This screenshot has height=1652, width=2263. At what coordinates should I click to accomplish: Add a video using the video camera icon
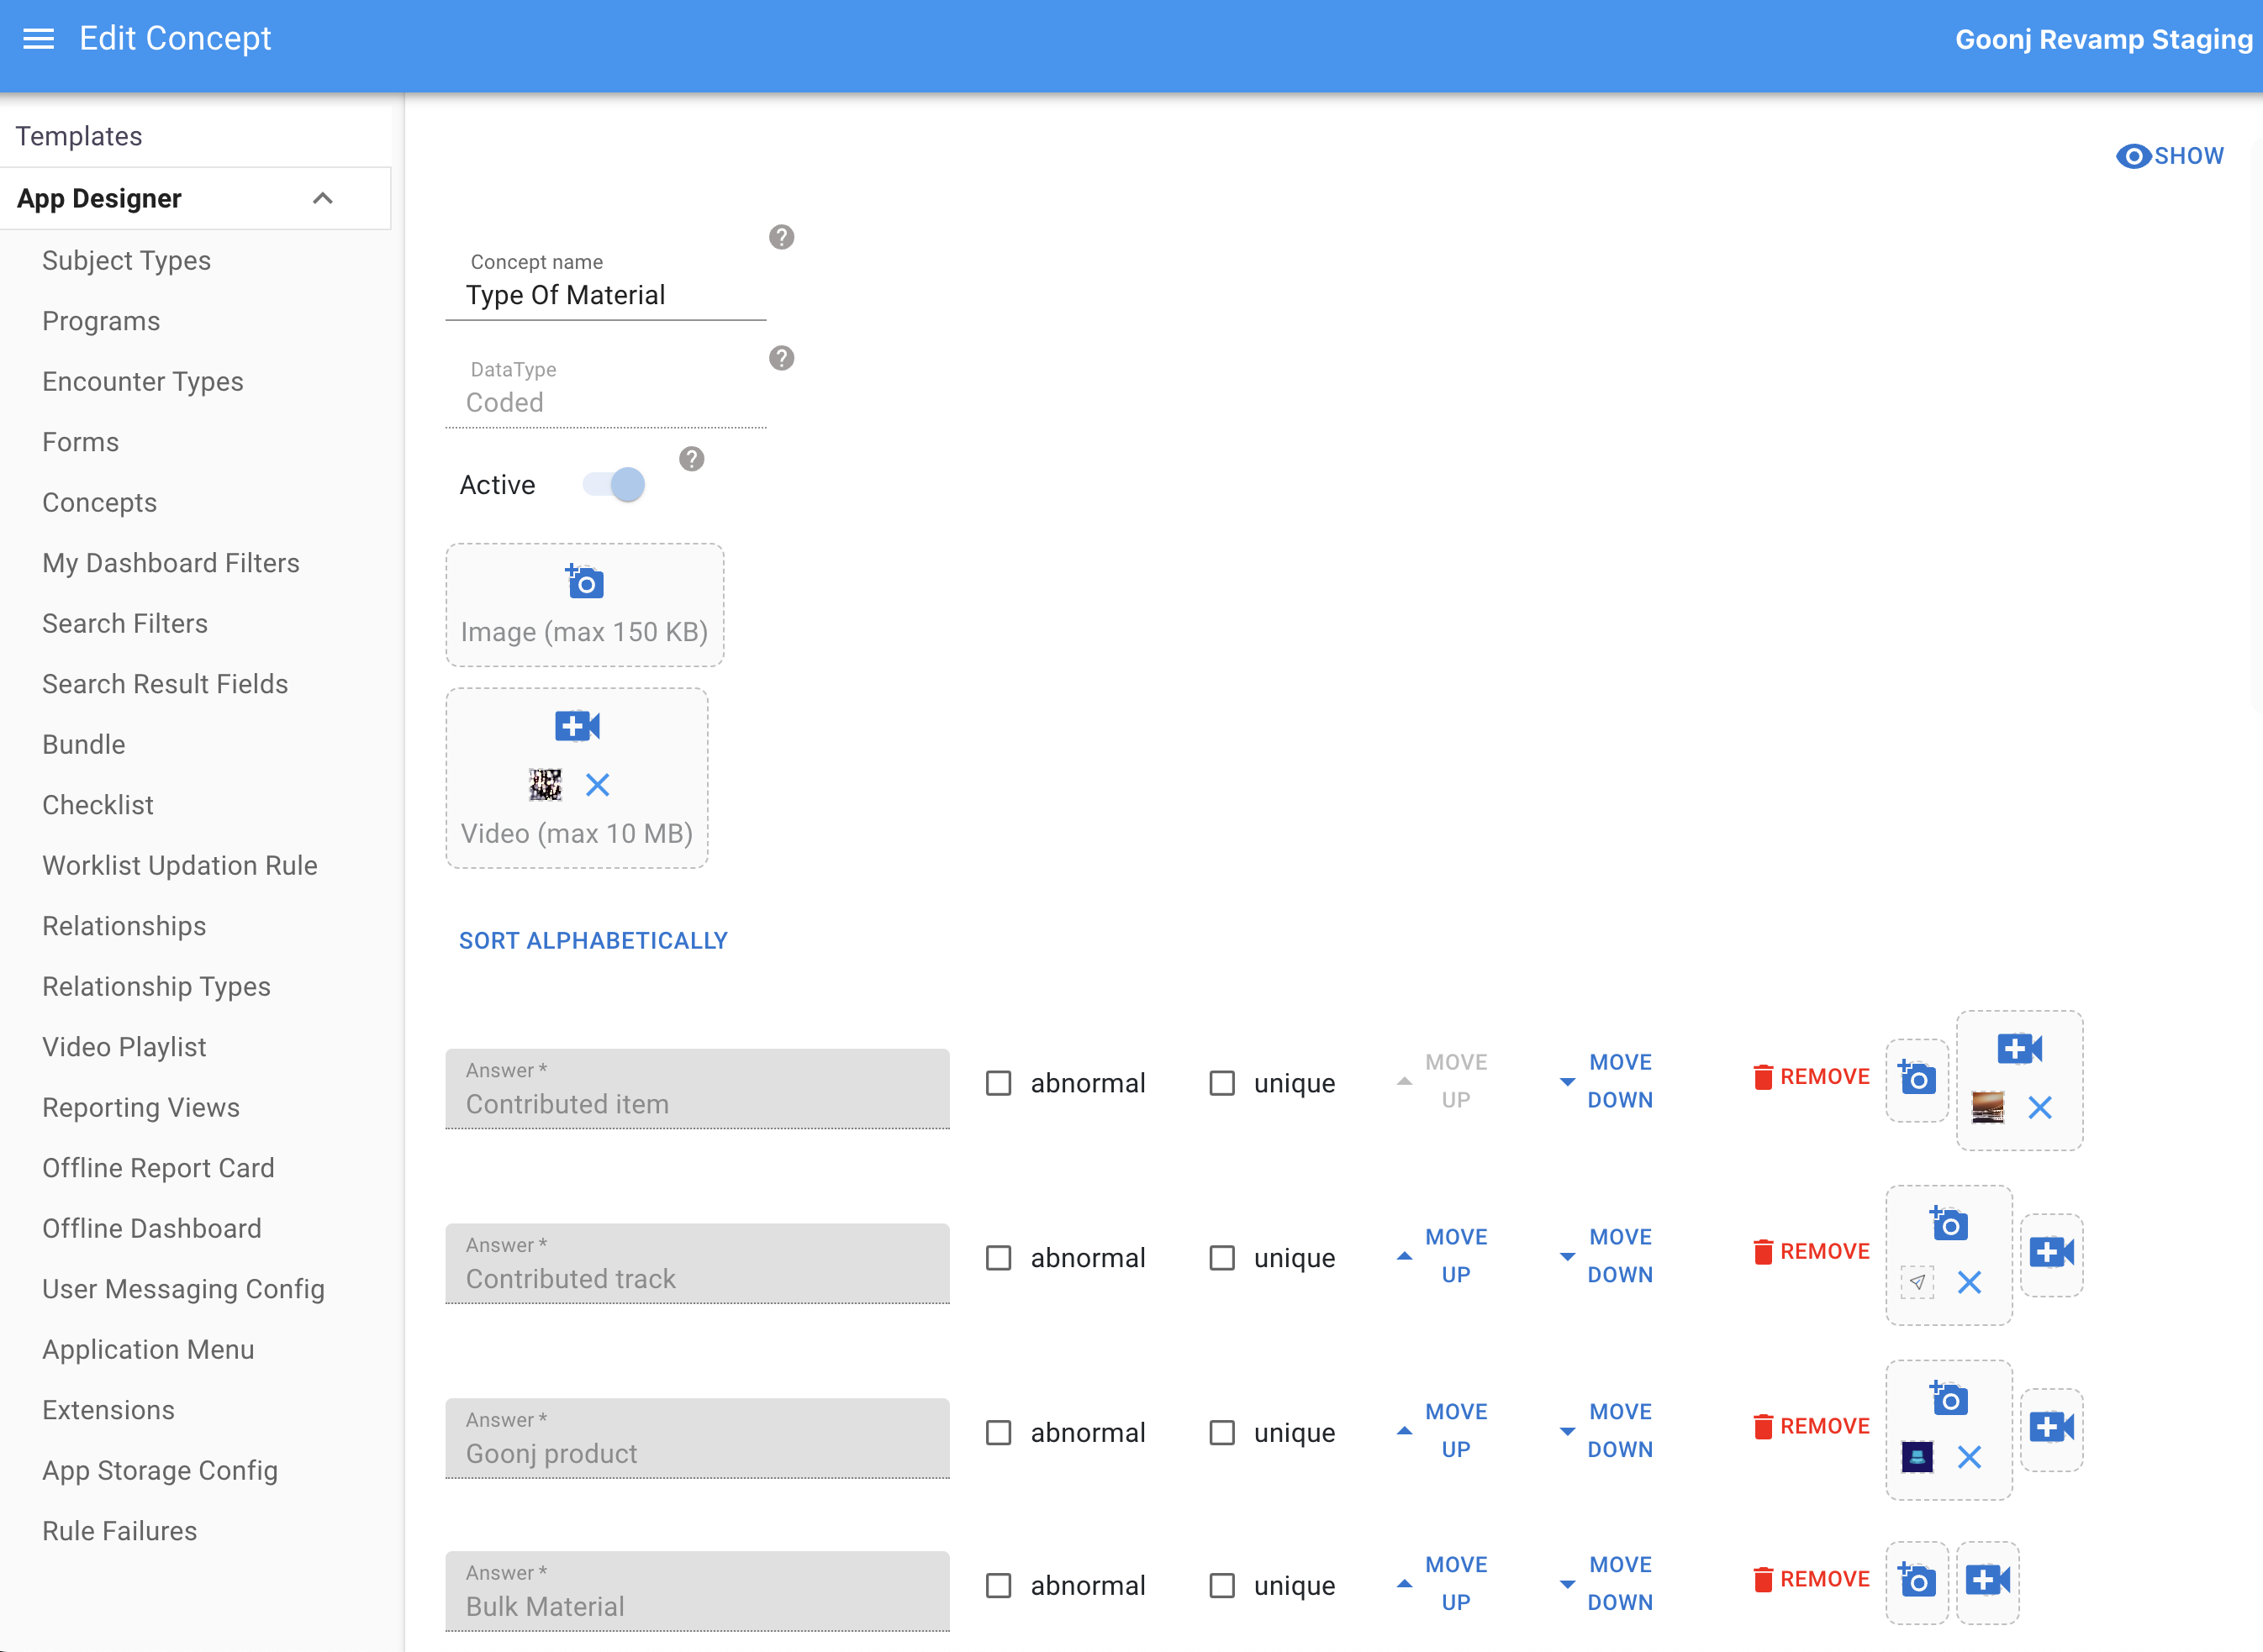pyautogui.click(x=575, y=725)
